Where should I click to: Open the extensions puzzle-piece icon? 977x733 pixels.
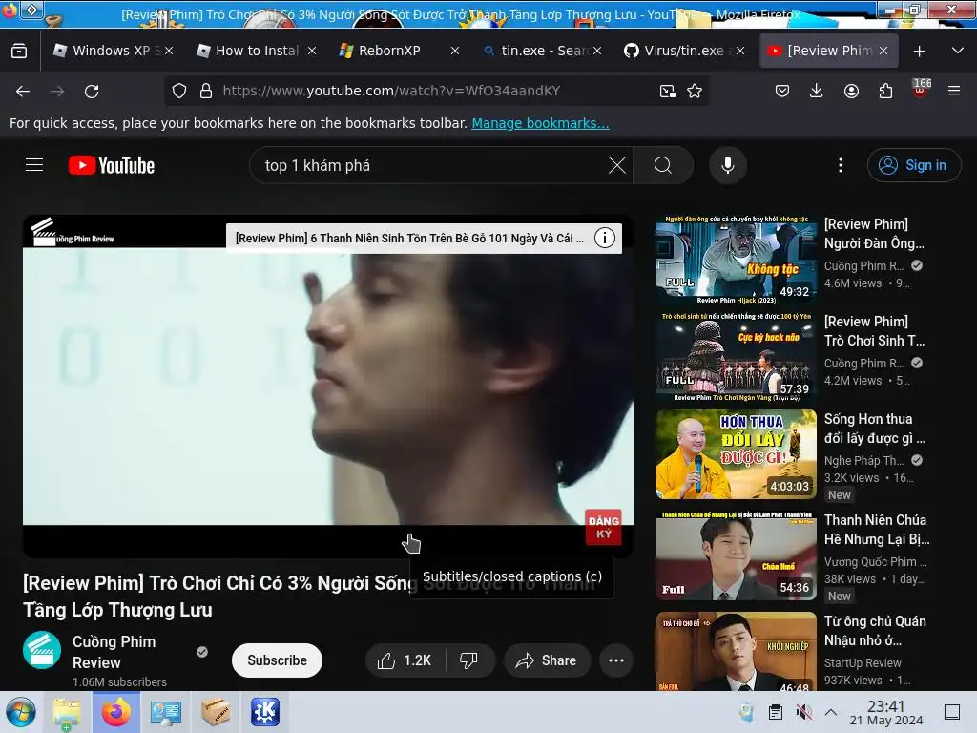click(885, 91)
